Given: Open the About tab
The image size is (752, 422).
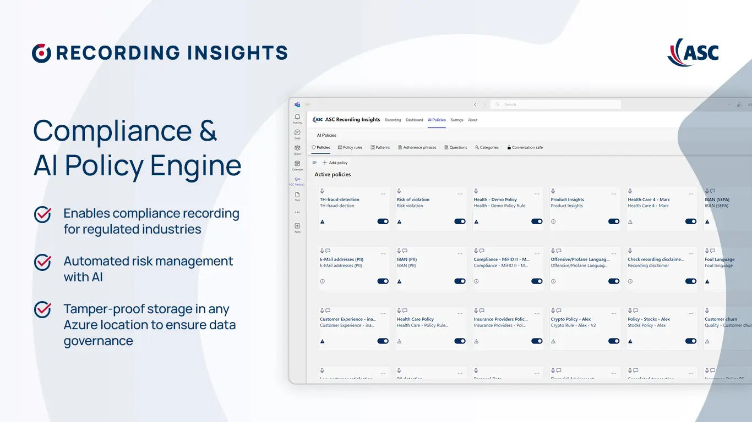Looking at the screenshot, I should click(472, 120).
